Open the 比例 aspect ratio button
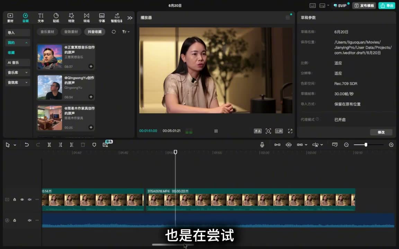 coord(279,131)
